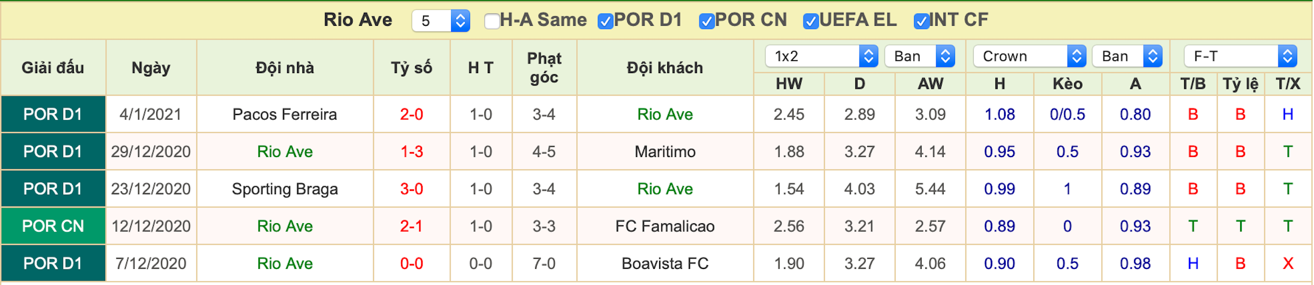Click the FC Famalicao away team
The width and height of the screenshot is (1314, 285).
665,226
